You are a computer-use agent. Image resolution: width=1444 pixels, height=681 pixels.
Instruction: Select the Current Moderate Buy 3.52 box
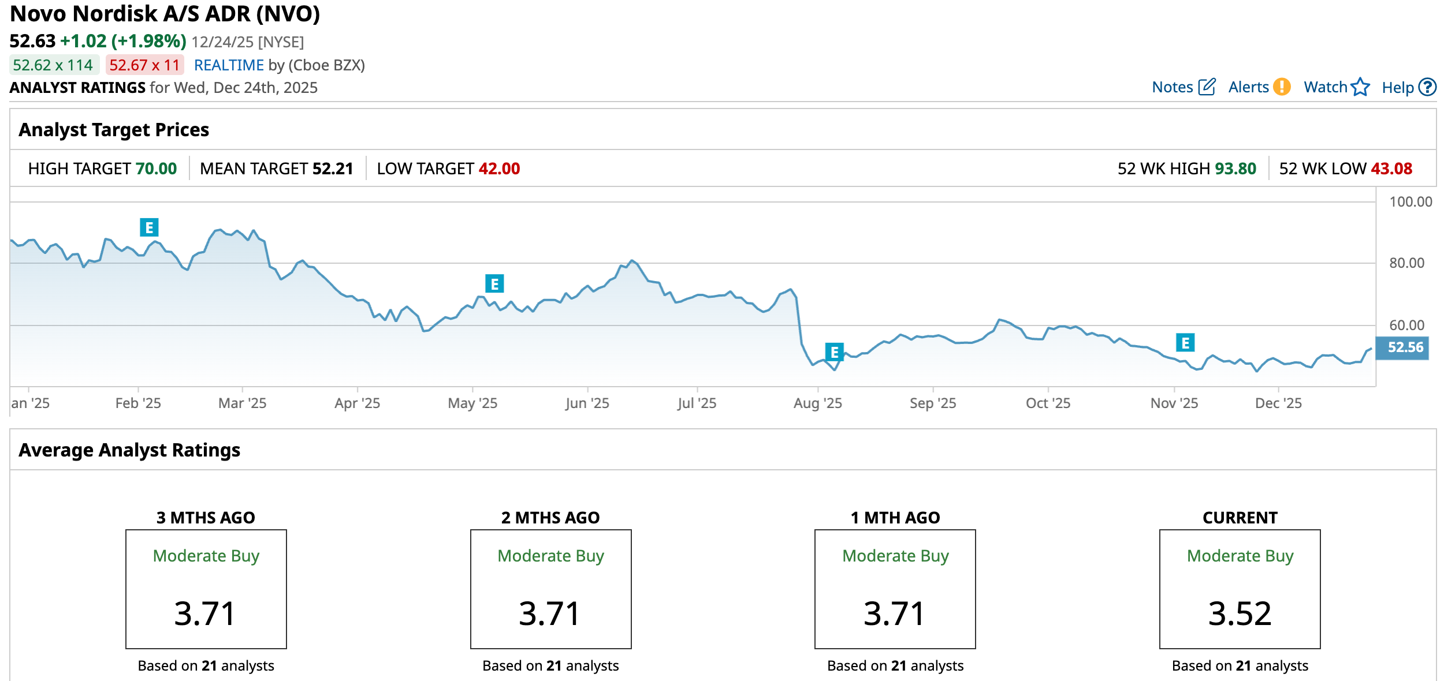[1240, 589]
